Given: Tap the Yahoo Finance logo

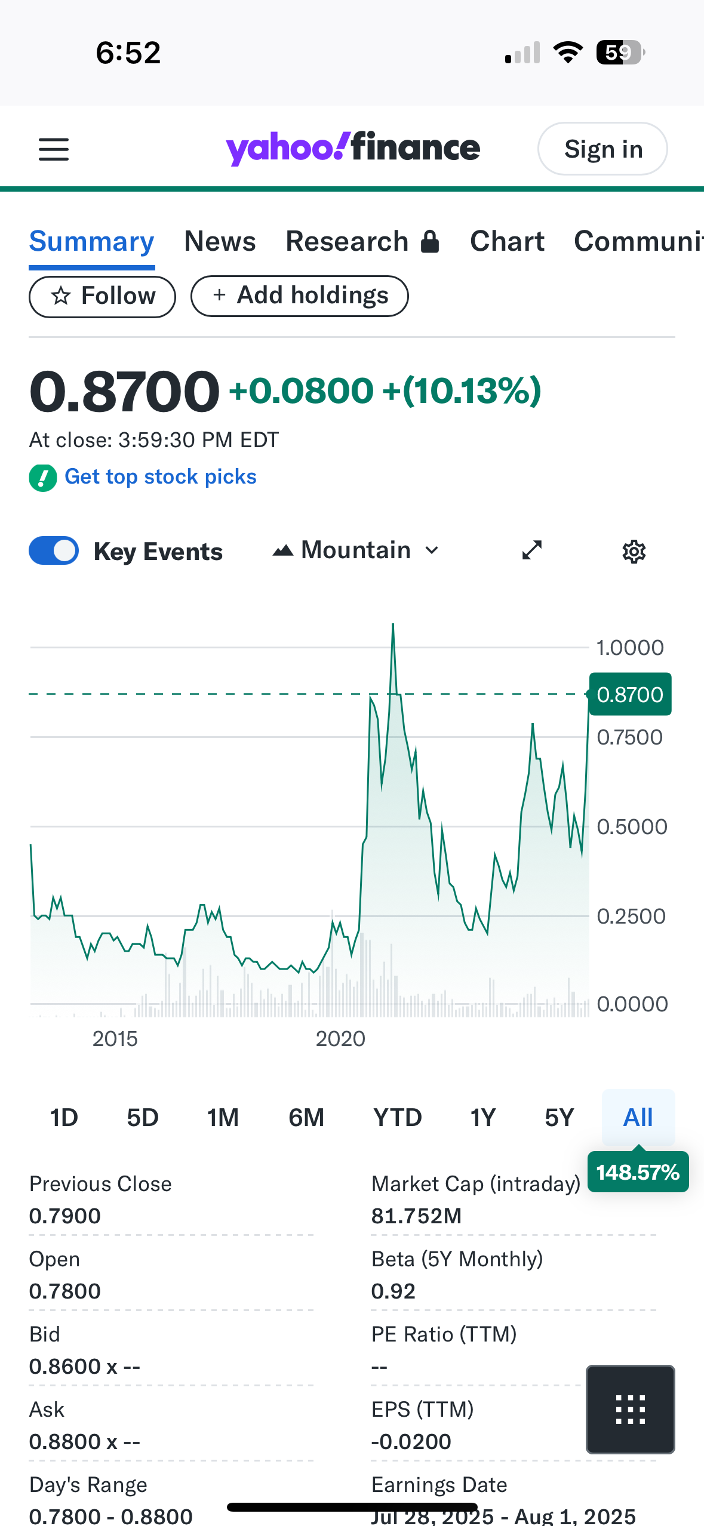Looking at the screenshot, I should click(352, 149).
